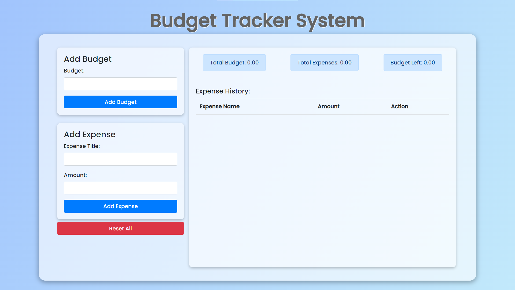
Task: Select the Total Budget: 0.00 box
Action: point(234,63)
